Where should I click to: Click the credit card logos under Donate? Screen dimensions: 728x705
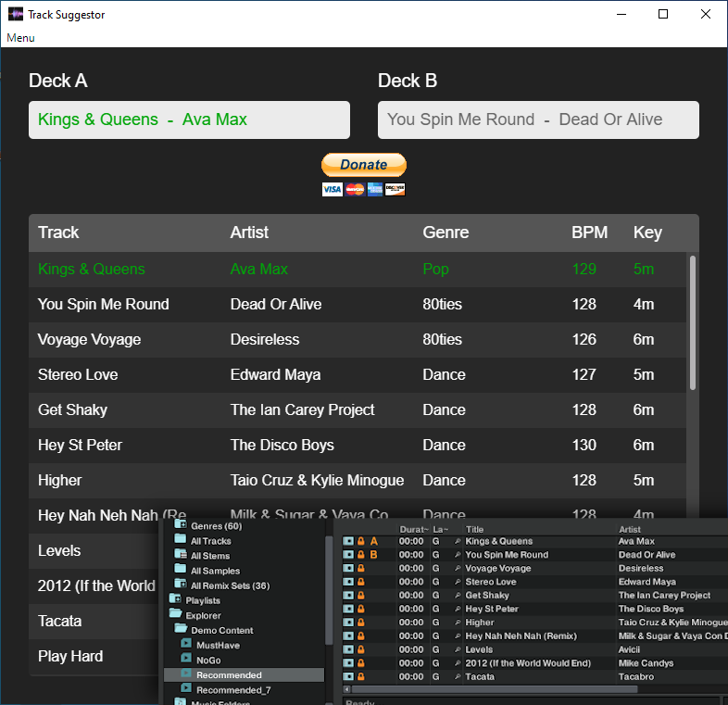pos(363,189)
